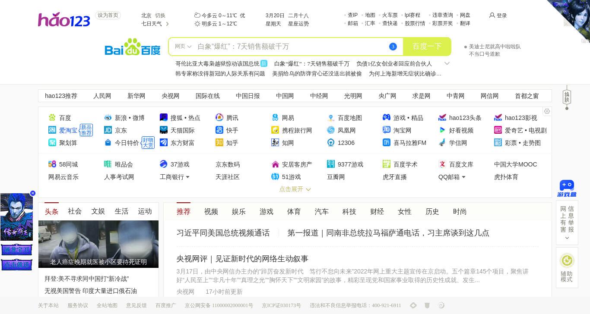Open the 游戏盒 game box icon

567,188
